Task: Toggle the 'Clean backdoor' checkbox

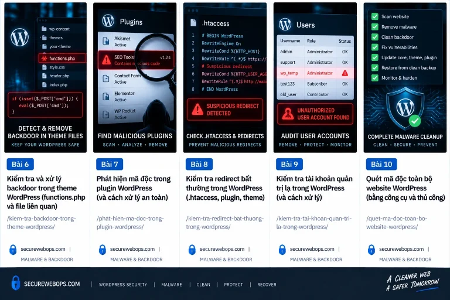Action: click(375, 37)
